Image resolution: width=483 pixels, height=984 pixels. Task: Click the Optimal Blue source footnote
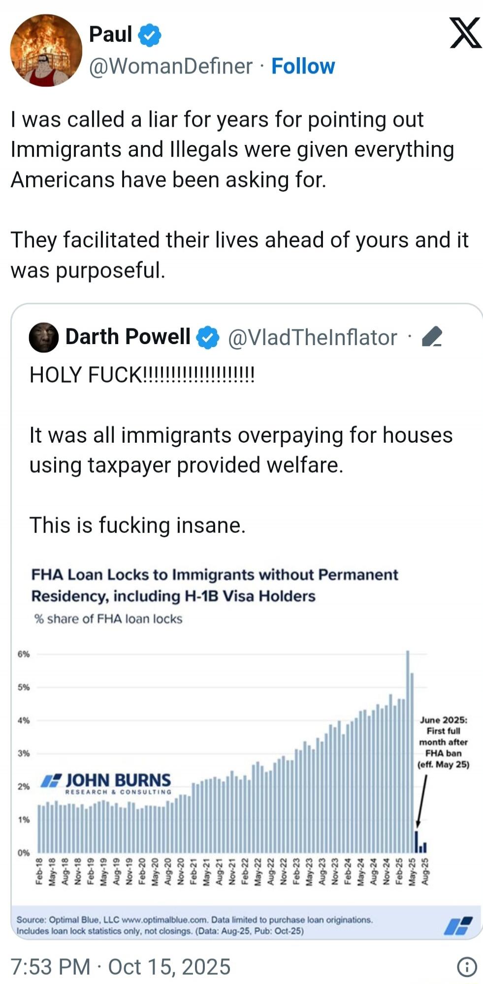click(194, 925)
